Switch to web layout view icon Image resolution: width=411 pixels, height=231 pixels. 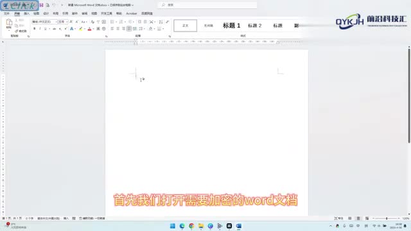click(x=367, y=218)
